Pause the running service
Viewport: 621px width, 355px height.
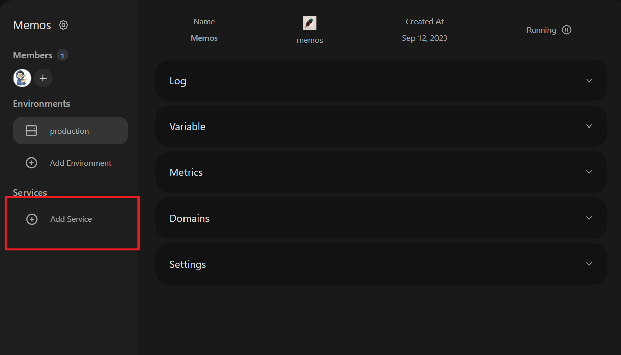(x=566, y=30)
